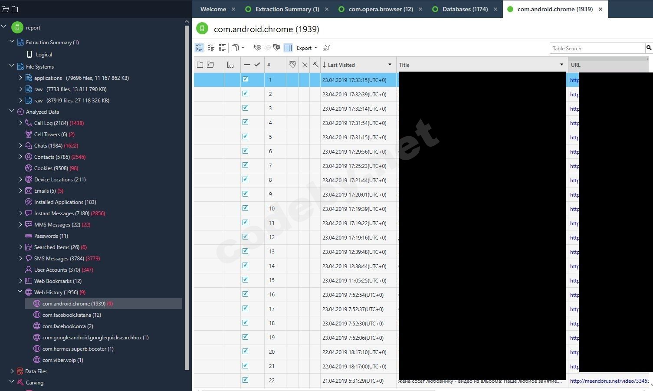The height and width of the screenshot is (391, 653).
Task: Click the bar chart column header icon
Action: (230, 65)
